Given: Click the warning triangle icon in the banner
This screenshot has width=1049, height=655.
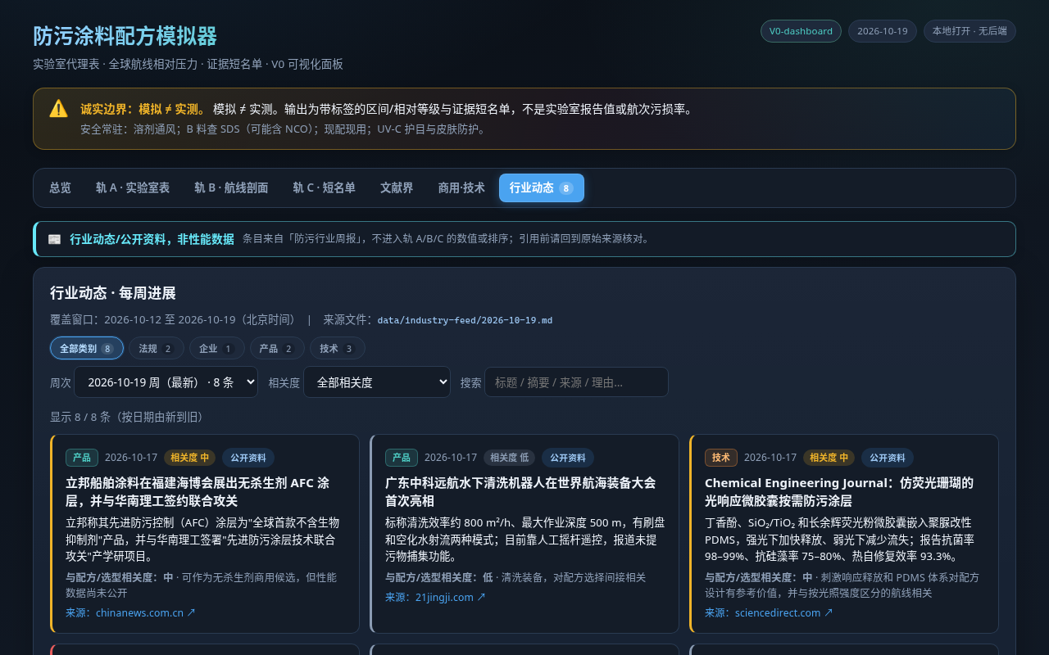Looking at the screenshot, I should (x=58, y=108).
